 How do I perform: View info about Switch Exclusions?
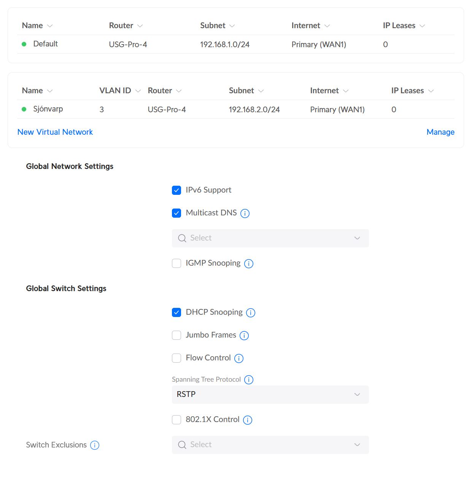click(94, 445)
